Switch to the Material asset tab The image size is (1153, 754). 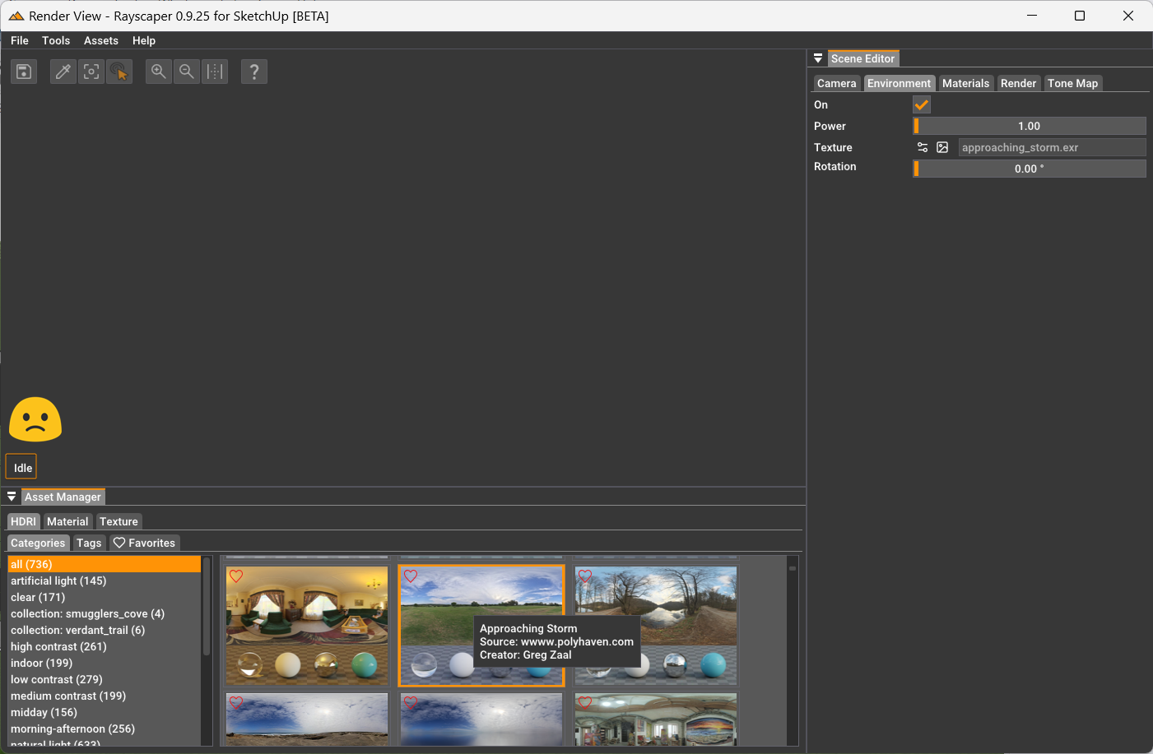(67, 521)
